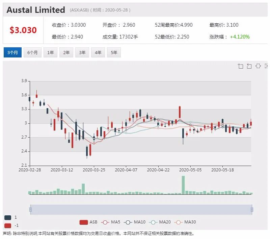Click the +4.120% change percentage
This screenshot has height=239, width=270.
[x=240, y=37]
